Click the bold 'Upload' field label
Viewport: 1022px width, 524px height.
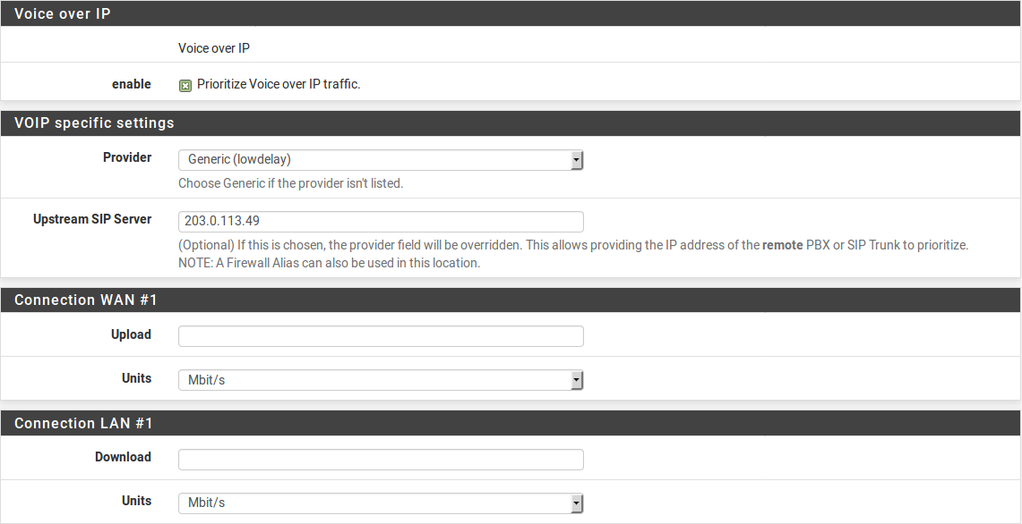pos(131,334)
